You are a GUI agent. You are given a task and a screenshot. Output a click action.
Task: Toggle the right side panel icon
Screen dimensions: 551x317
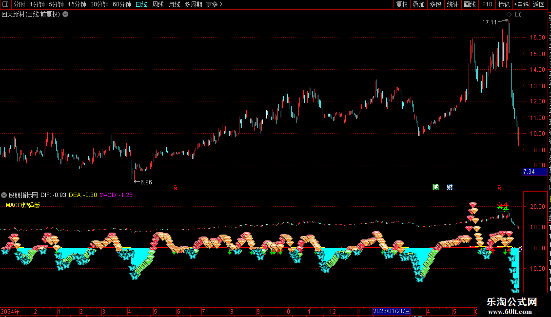pos(518,15)
